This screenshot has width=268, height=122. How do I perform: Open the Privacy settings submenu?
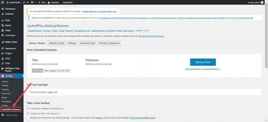[x=5, y=106]
